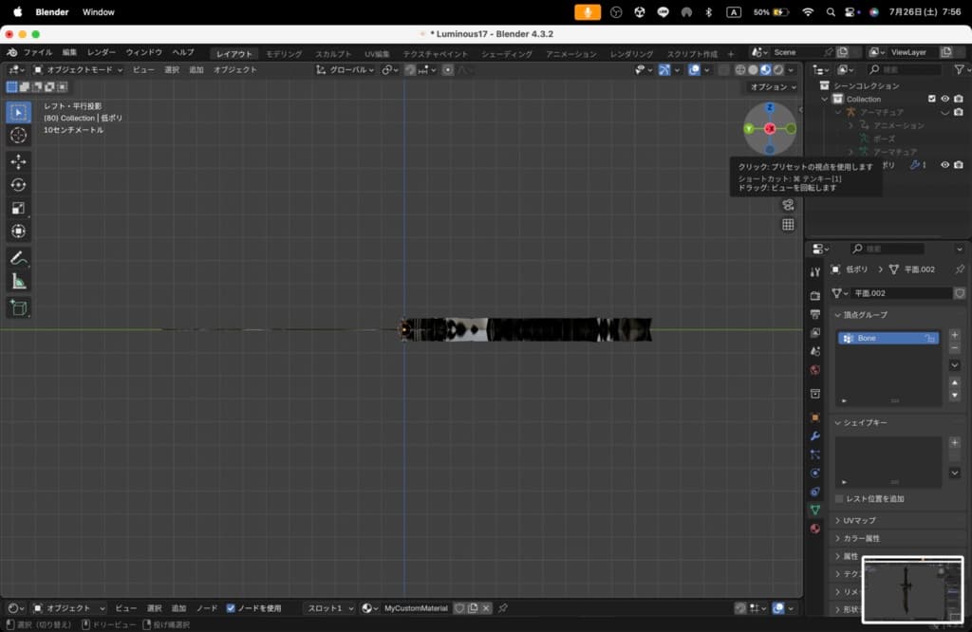Hide the Collection using its eye icon

coord(944,99)
